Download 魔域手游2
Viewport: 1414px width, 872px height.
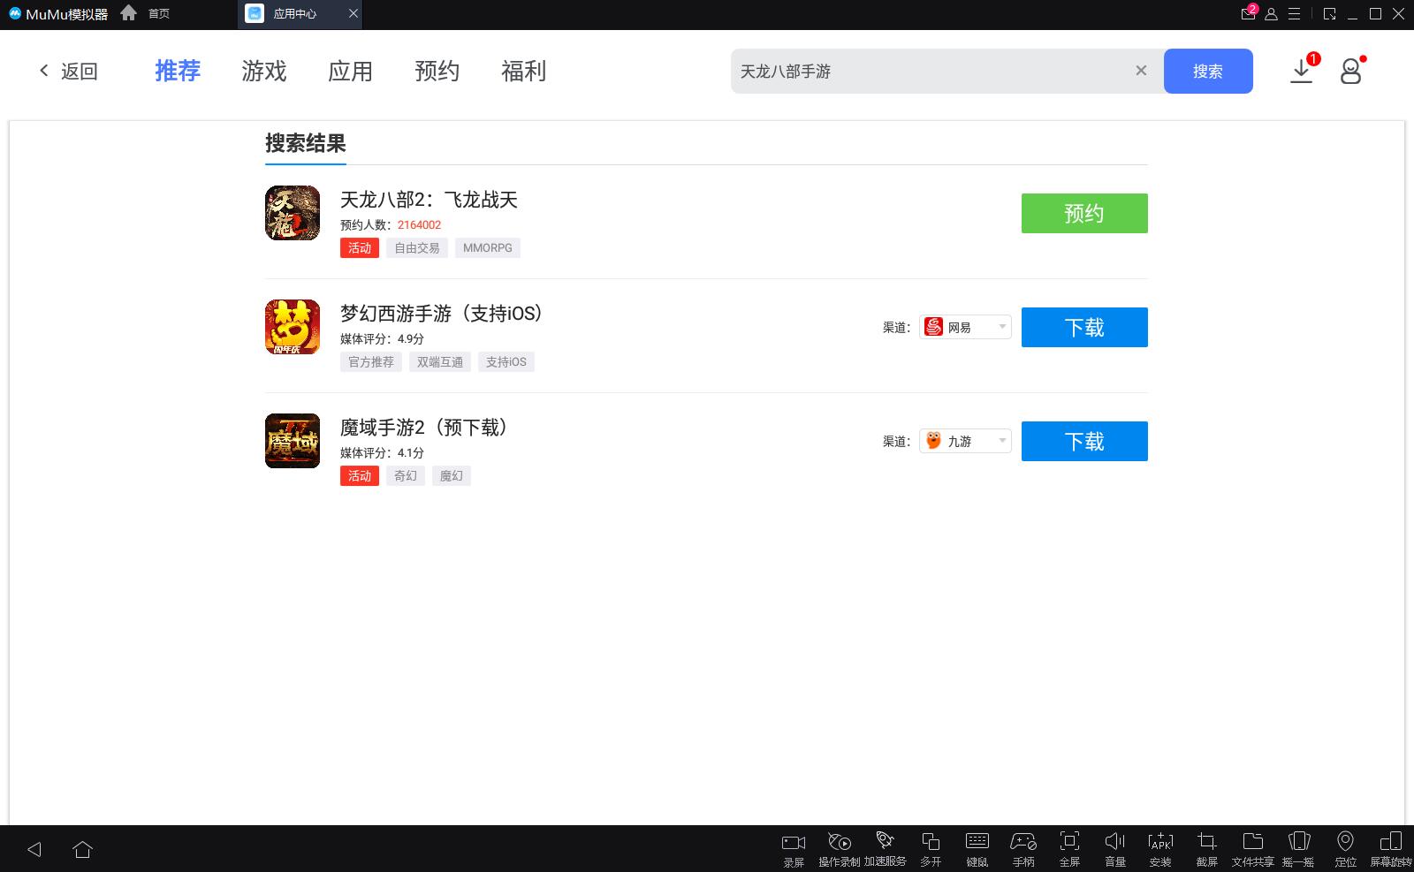(x=1084, y=441)
